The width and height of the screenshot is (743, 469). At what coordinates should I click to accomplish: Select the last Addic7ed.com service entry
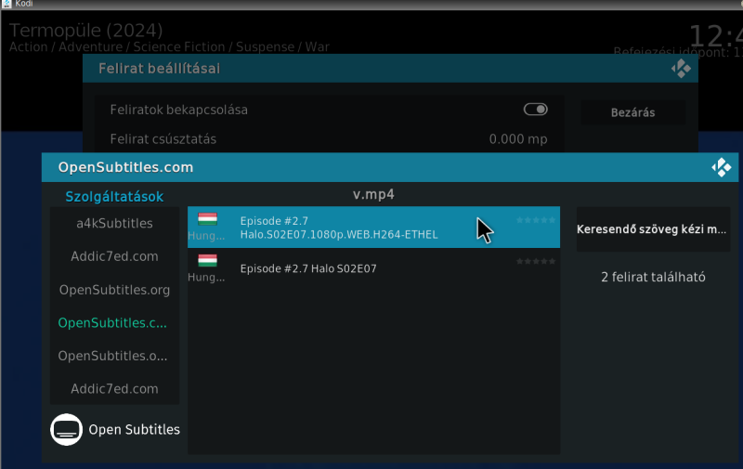pos(114,389)
